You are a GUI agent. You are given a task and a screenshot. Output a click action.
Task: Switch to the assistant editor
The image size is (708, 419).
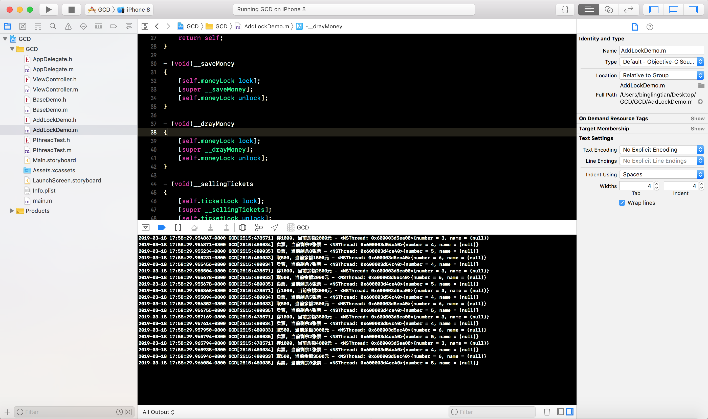609,10
